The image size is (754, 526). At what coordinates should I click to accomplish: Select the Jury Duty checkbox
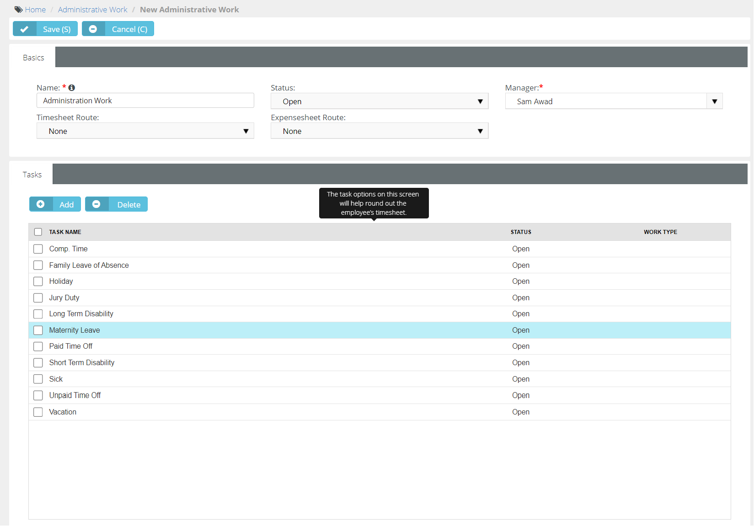(x=38, y=298)
